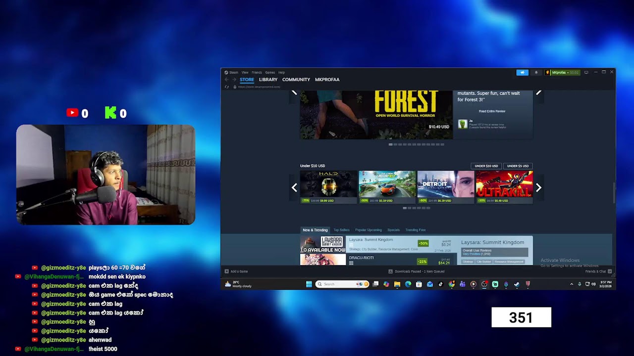Click the UNDER $5 USD button

518,166
